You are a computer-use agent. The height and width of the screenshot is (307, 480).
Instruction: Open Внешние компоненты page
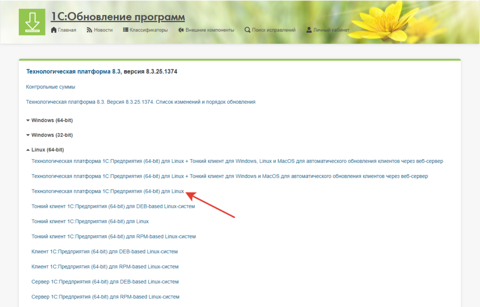tap(210, 30)
